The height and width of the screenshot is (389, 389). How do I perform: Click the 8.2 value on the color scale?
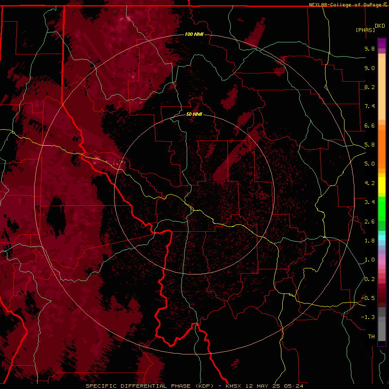pos(370,87)
